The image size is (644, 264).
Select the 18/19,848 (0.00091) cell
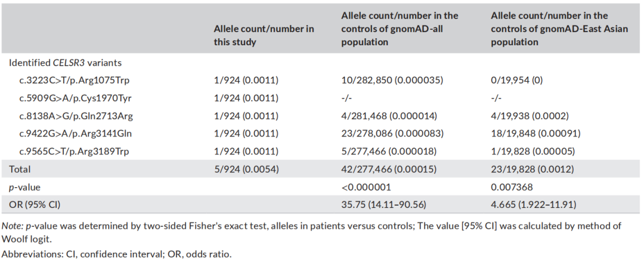click(535, 133)
